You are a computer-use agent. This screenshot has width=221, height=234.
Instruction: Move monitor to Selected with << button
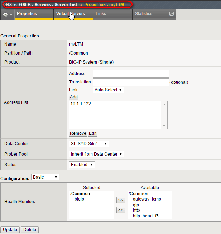[121, 200]
